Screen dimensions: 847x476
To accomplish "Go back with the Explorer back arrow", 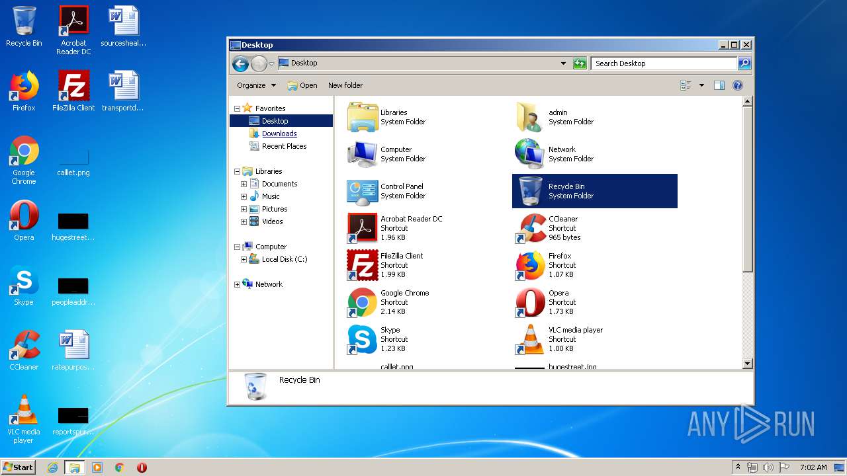I will point(240,63).
